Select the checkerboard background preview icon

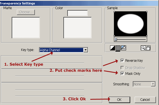click(118, 48)
